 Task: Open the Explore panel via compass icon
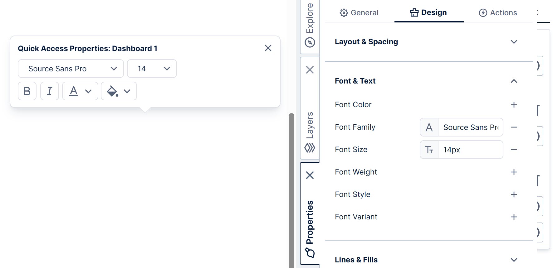pos(309,42)
